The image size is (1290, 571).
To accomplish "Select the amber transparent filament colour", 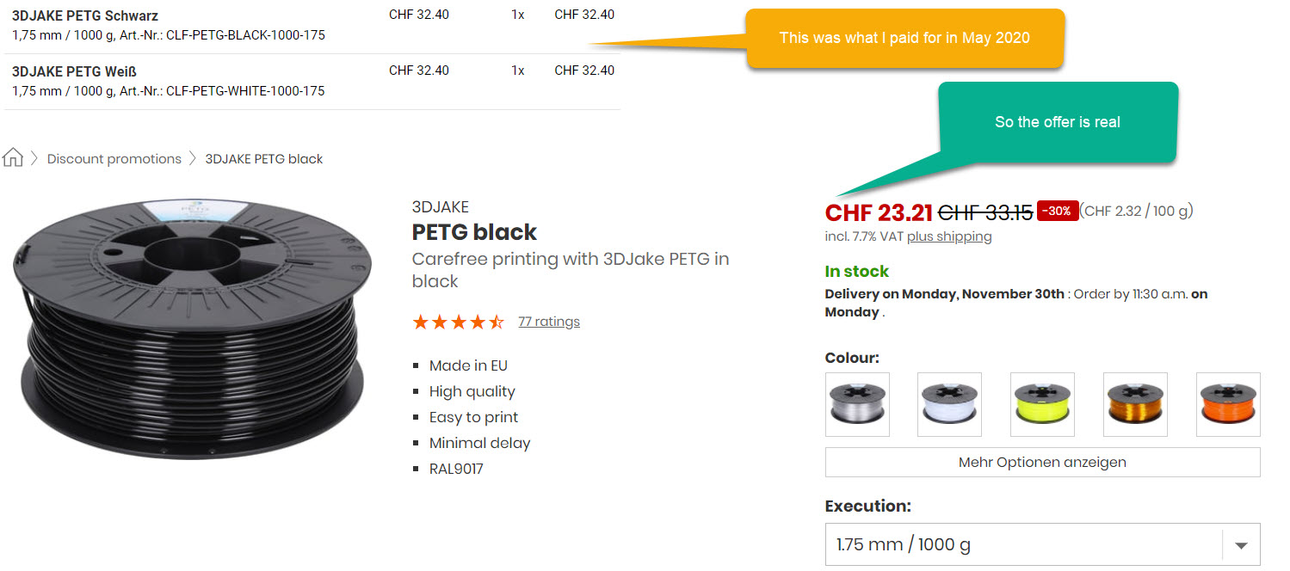I will click(x=1135, y=404).
